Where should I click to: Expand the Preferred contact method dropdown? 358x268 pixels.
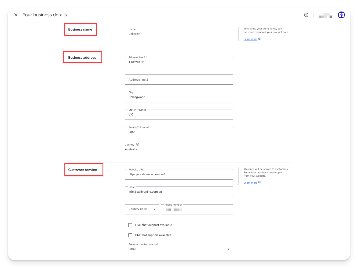coord(179,249)
